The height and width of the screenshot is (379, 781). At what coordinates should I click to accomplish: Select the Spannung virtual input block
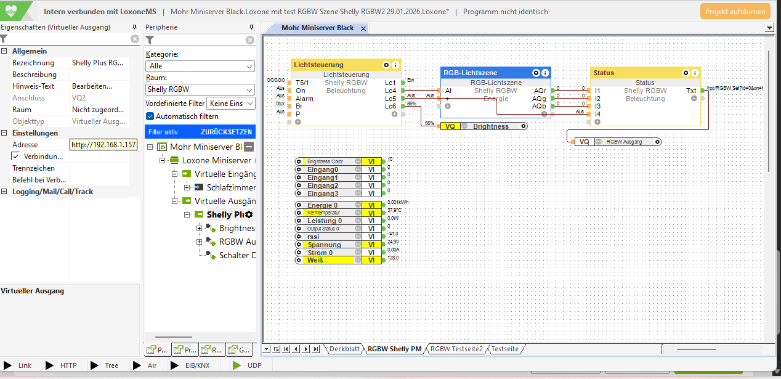pyautogui.click(x=338, y=245)
